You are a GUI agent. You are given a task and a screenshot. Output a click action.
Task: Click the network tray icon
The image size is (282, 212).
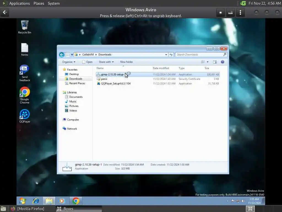238,201
